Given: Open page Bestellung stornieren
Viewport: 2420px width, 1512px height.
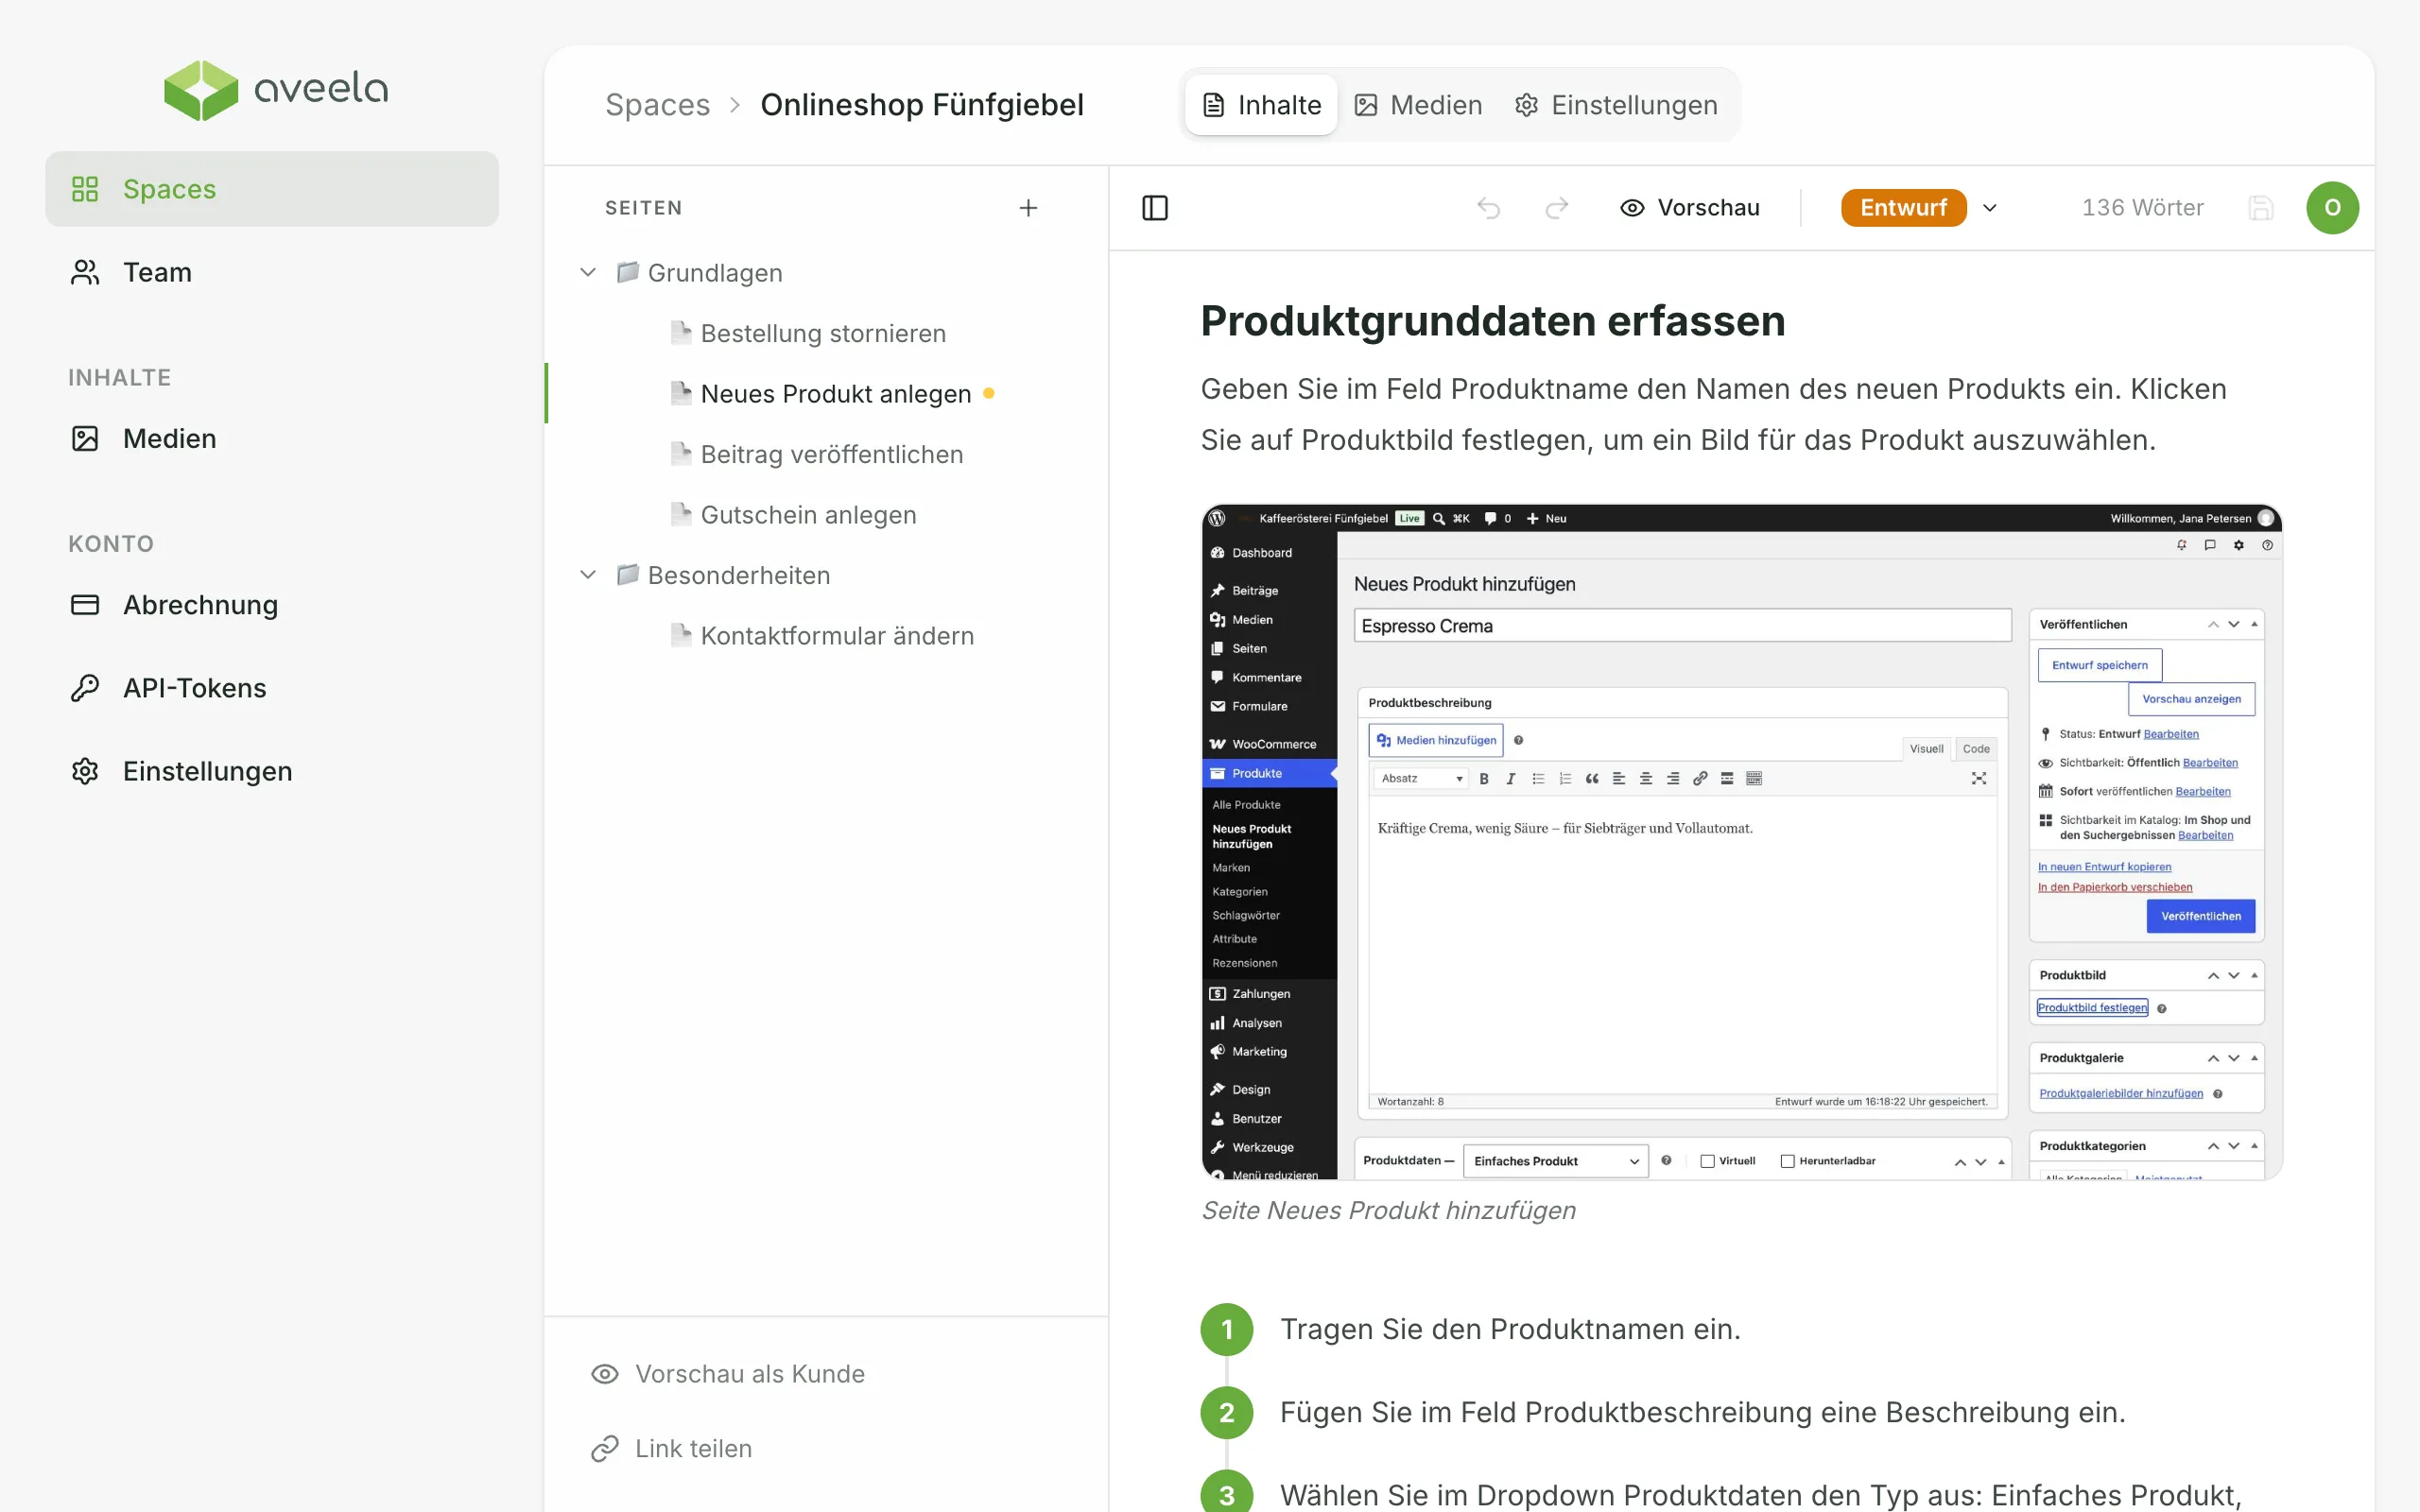Looking at the screenshot, I should [x=823, y=333].
